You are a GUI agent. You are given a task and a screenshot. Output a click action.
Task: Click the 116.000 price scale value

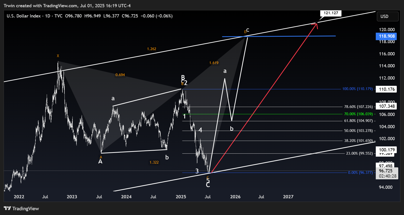coord(387,54)
